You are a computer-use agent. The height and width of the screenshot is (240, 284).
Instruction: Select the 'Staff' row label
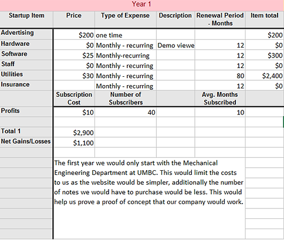(26, 65)
